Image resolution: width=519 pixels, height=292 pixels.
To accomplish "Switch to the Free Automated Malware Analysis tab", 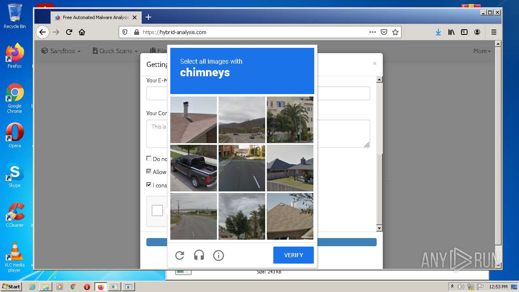I will pos(96,17).
